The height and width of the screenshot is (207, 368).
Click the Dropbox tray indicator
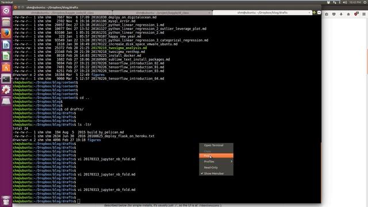pos(328,2)
